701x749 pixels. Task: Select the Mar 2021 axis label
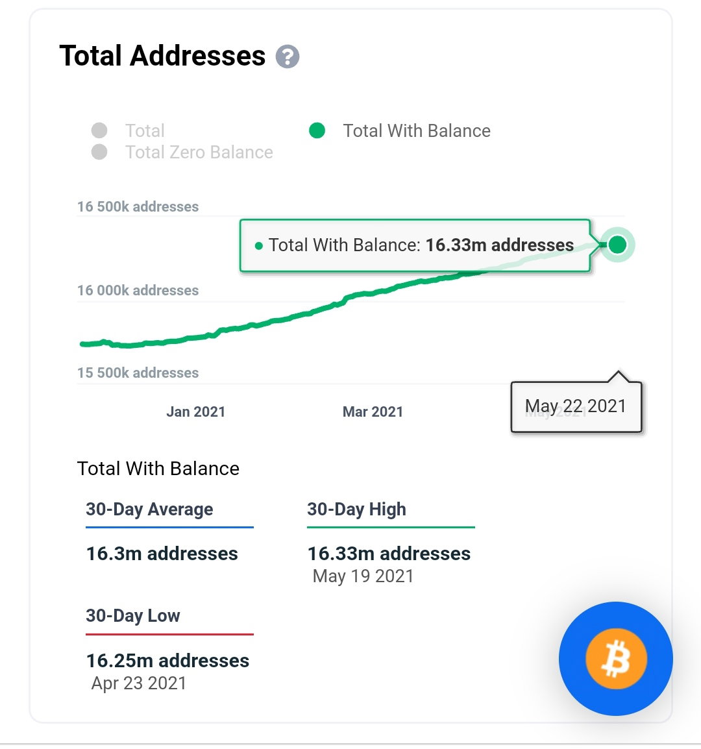click(373, 411)
